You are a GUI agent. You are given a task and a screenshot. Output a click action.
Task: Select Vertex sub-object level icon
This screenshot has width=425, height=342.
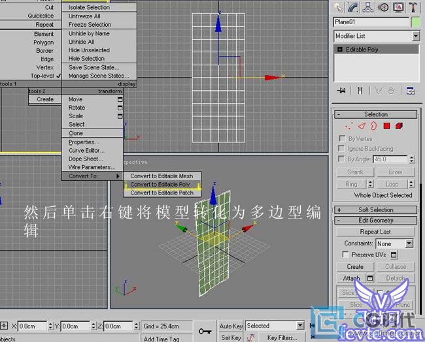[x=349, y=126]
